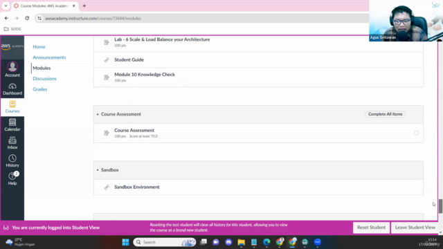
Task: Close the Course Modules browser tab
Action: 74,6
